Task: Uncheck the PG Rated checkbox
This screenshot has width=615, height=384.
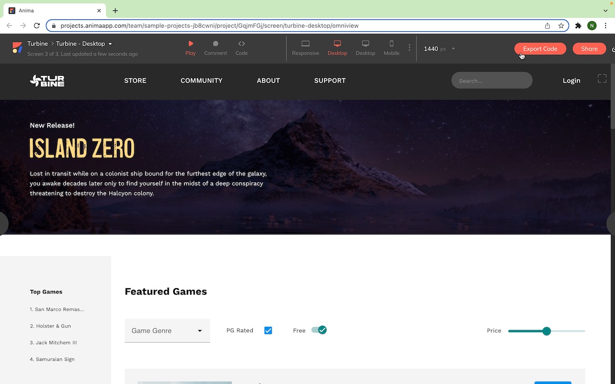Action: [x=268, y=331]
